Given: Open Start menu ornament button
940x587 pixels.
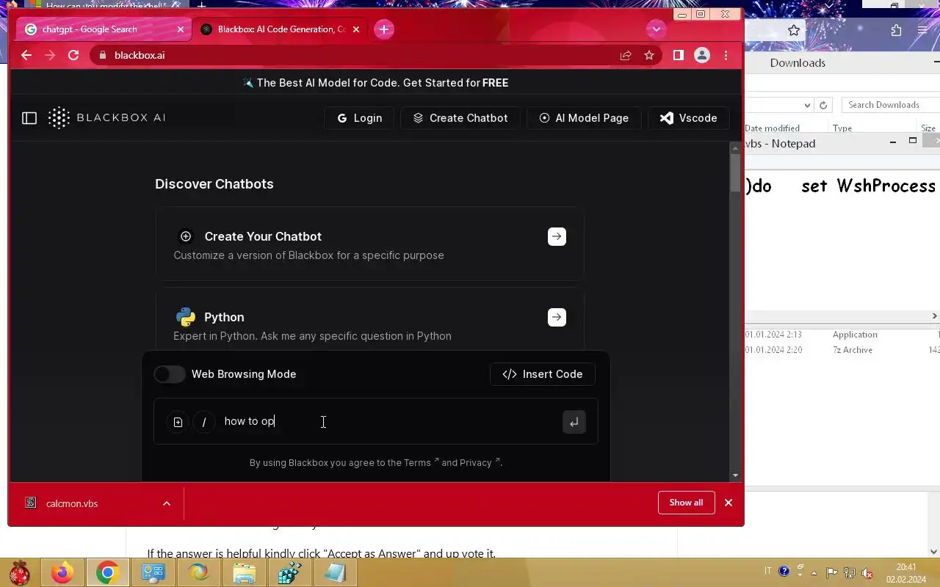Looking at the screenshot, I should click(20, 572).
